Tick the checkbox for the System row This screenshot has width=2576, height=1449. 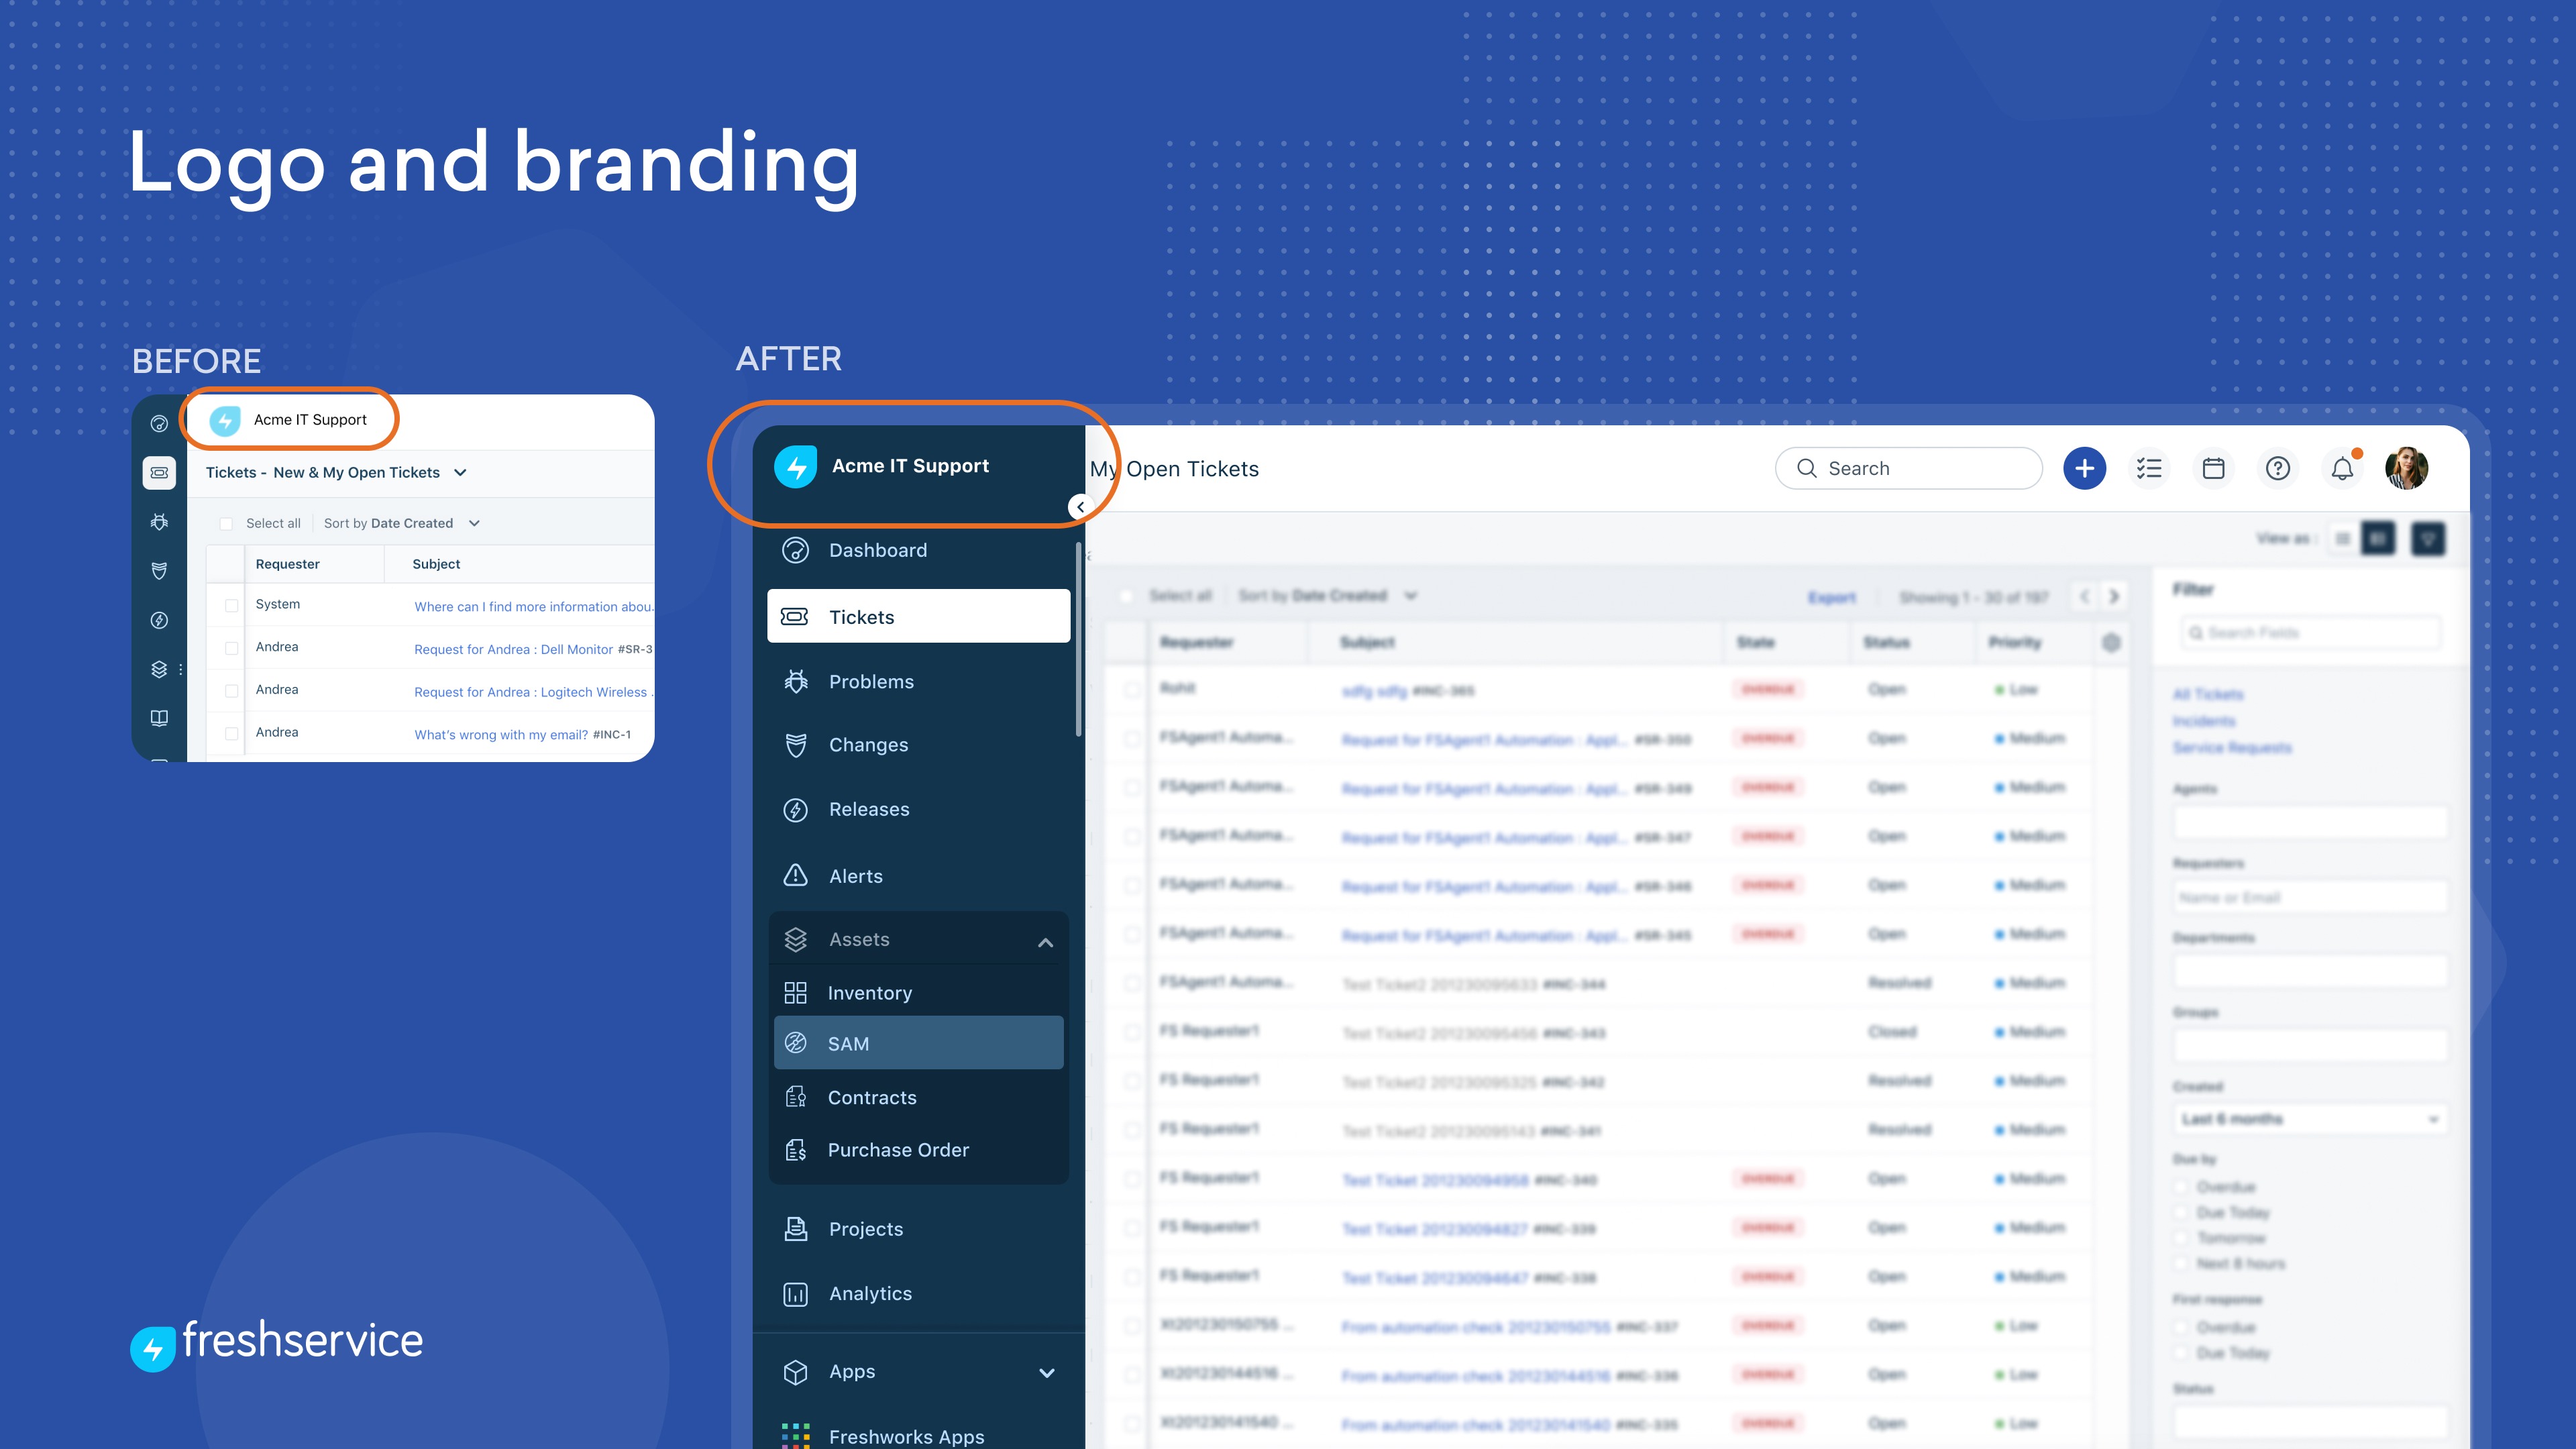click(x=231, y=605)
